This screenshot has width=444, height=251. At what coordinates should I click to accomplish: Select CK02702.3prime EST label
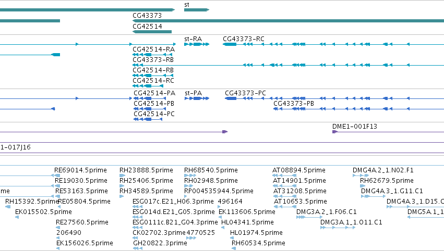[159, 233]
